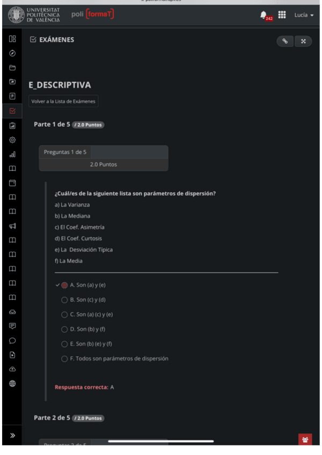The width and height of the screenshot is (322, 455).
Task: Click the fullscreen expand icon button
Action: pos(303,41)
